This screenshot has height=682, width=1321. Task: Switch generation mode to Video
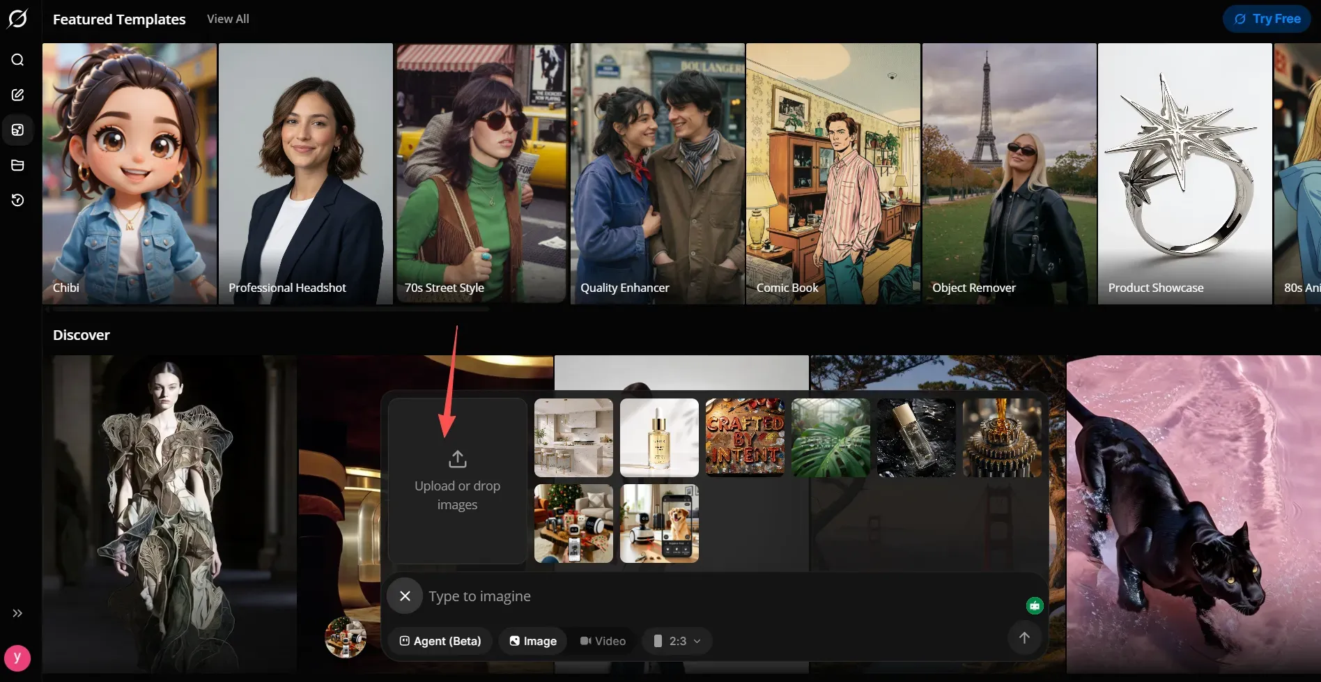(603, 641)
